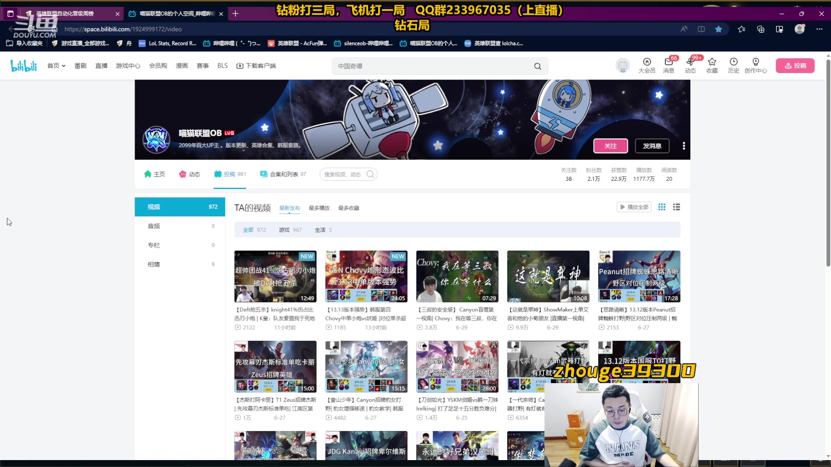Viewport: 831px width, 467px height.
Task: Click the magnifier in the space search field
Action: coord(370,174)
